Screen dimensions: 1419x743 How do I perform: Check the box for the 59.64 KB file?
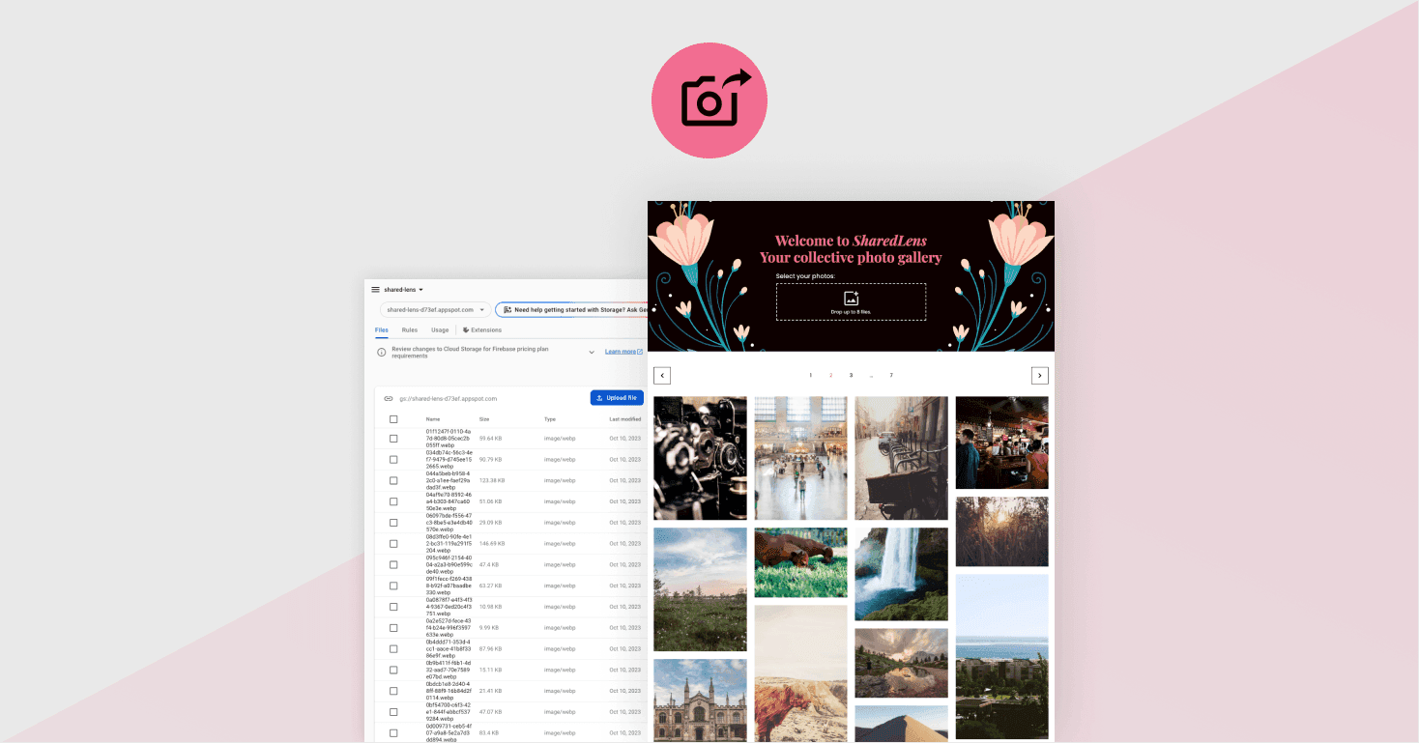coord(393,439)
